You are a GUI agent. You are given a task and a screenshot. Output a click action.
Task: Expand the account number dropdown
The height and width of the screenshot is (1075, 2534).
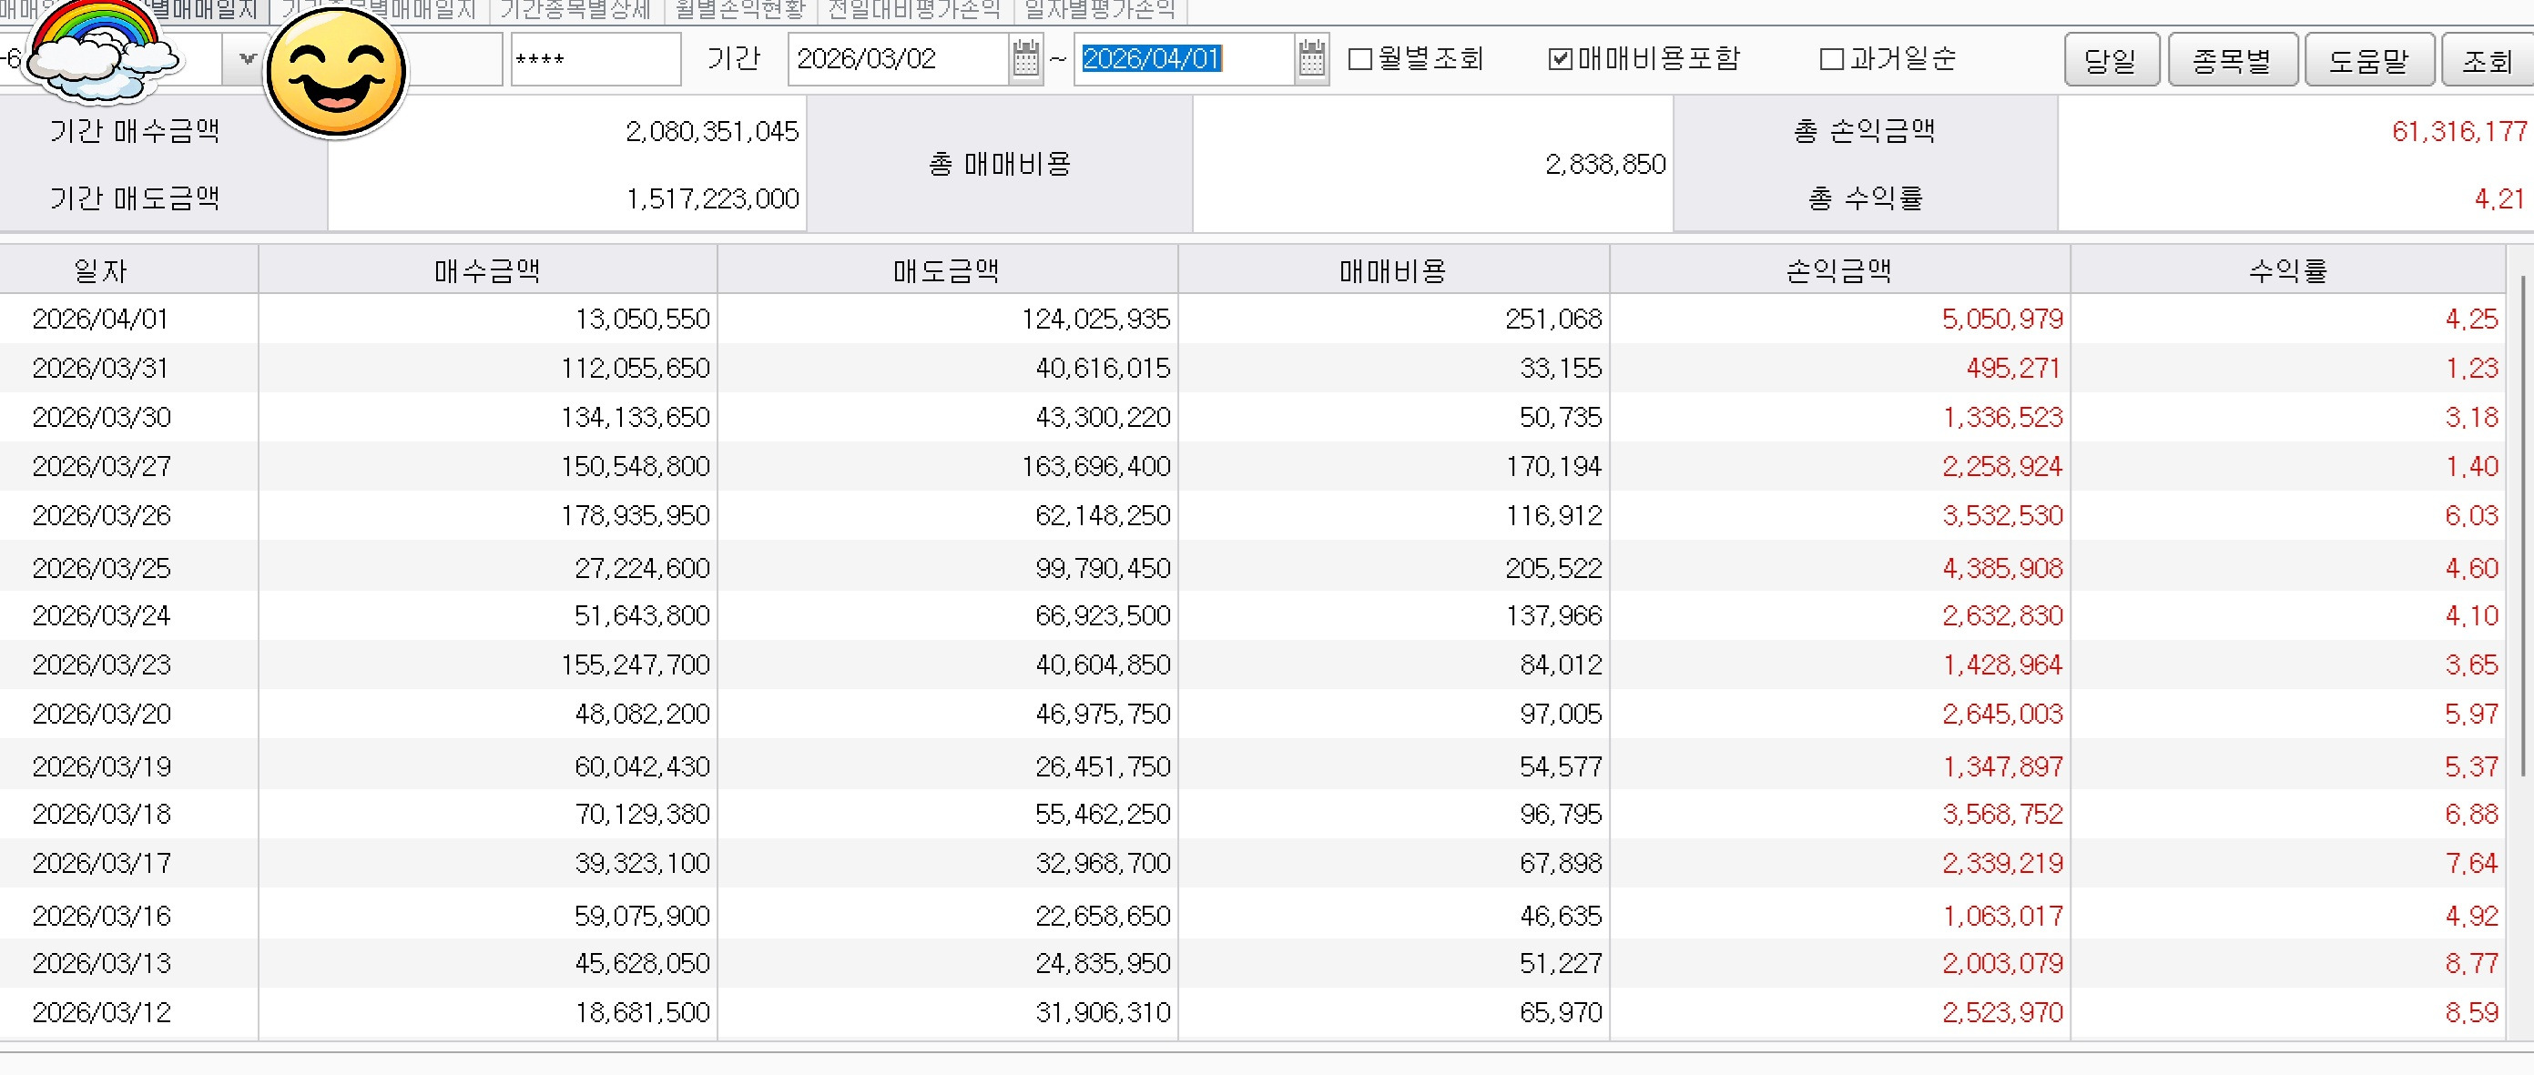point(246,59)
